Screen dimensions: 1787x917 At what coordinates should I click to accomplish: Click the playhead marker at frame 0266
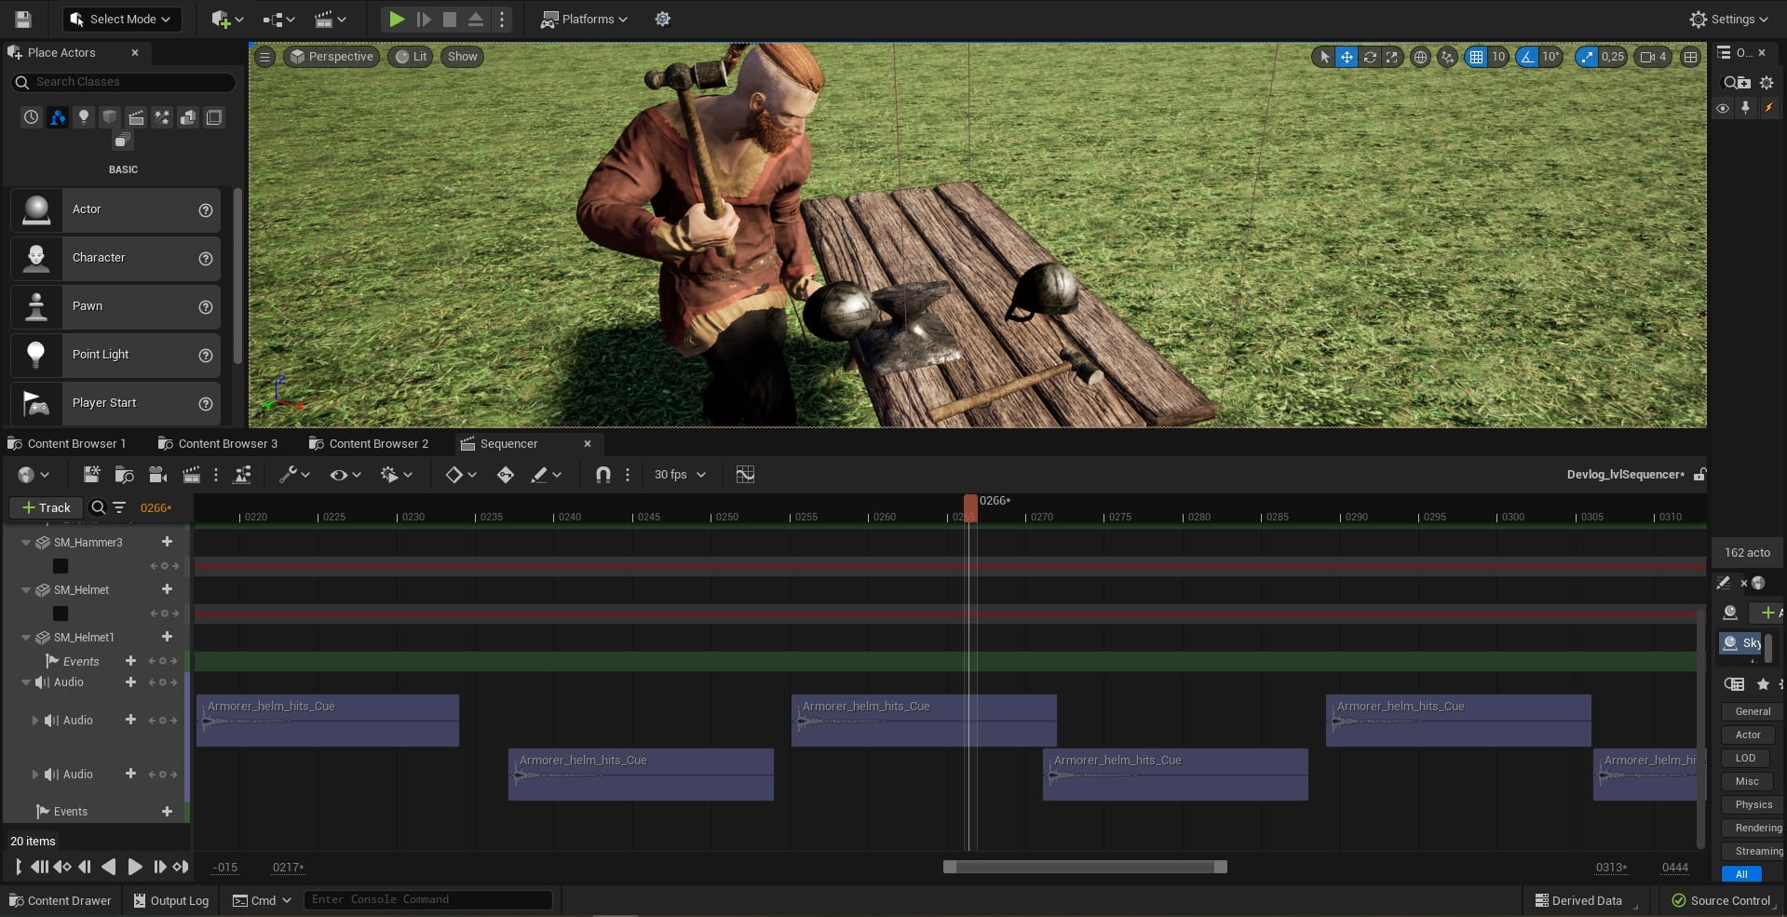point(970,508)
